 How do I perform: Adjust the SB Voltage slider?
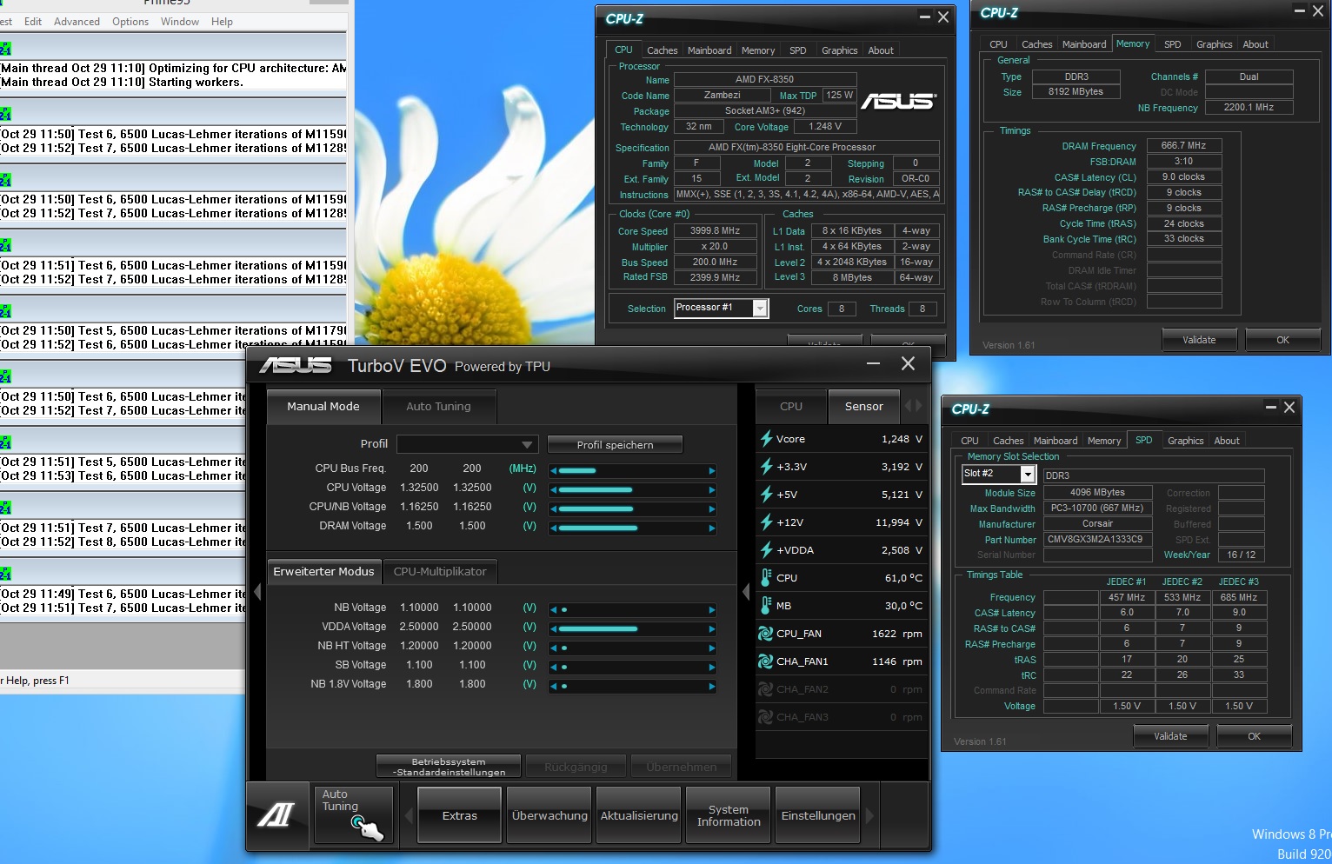click(x=632, y=667)
